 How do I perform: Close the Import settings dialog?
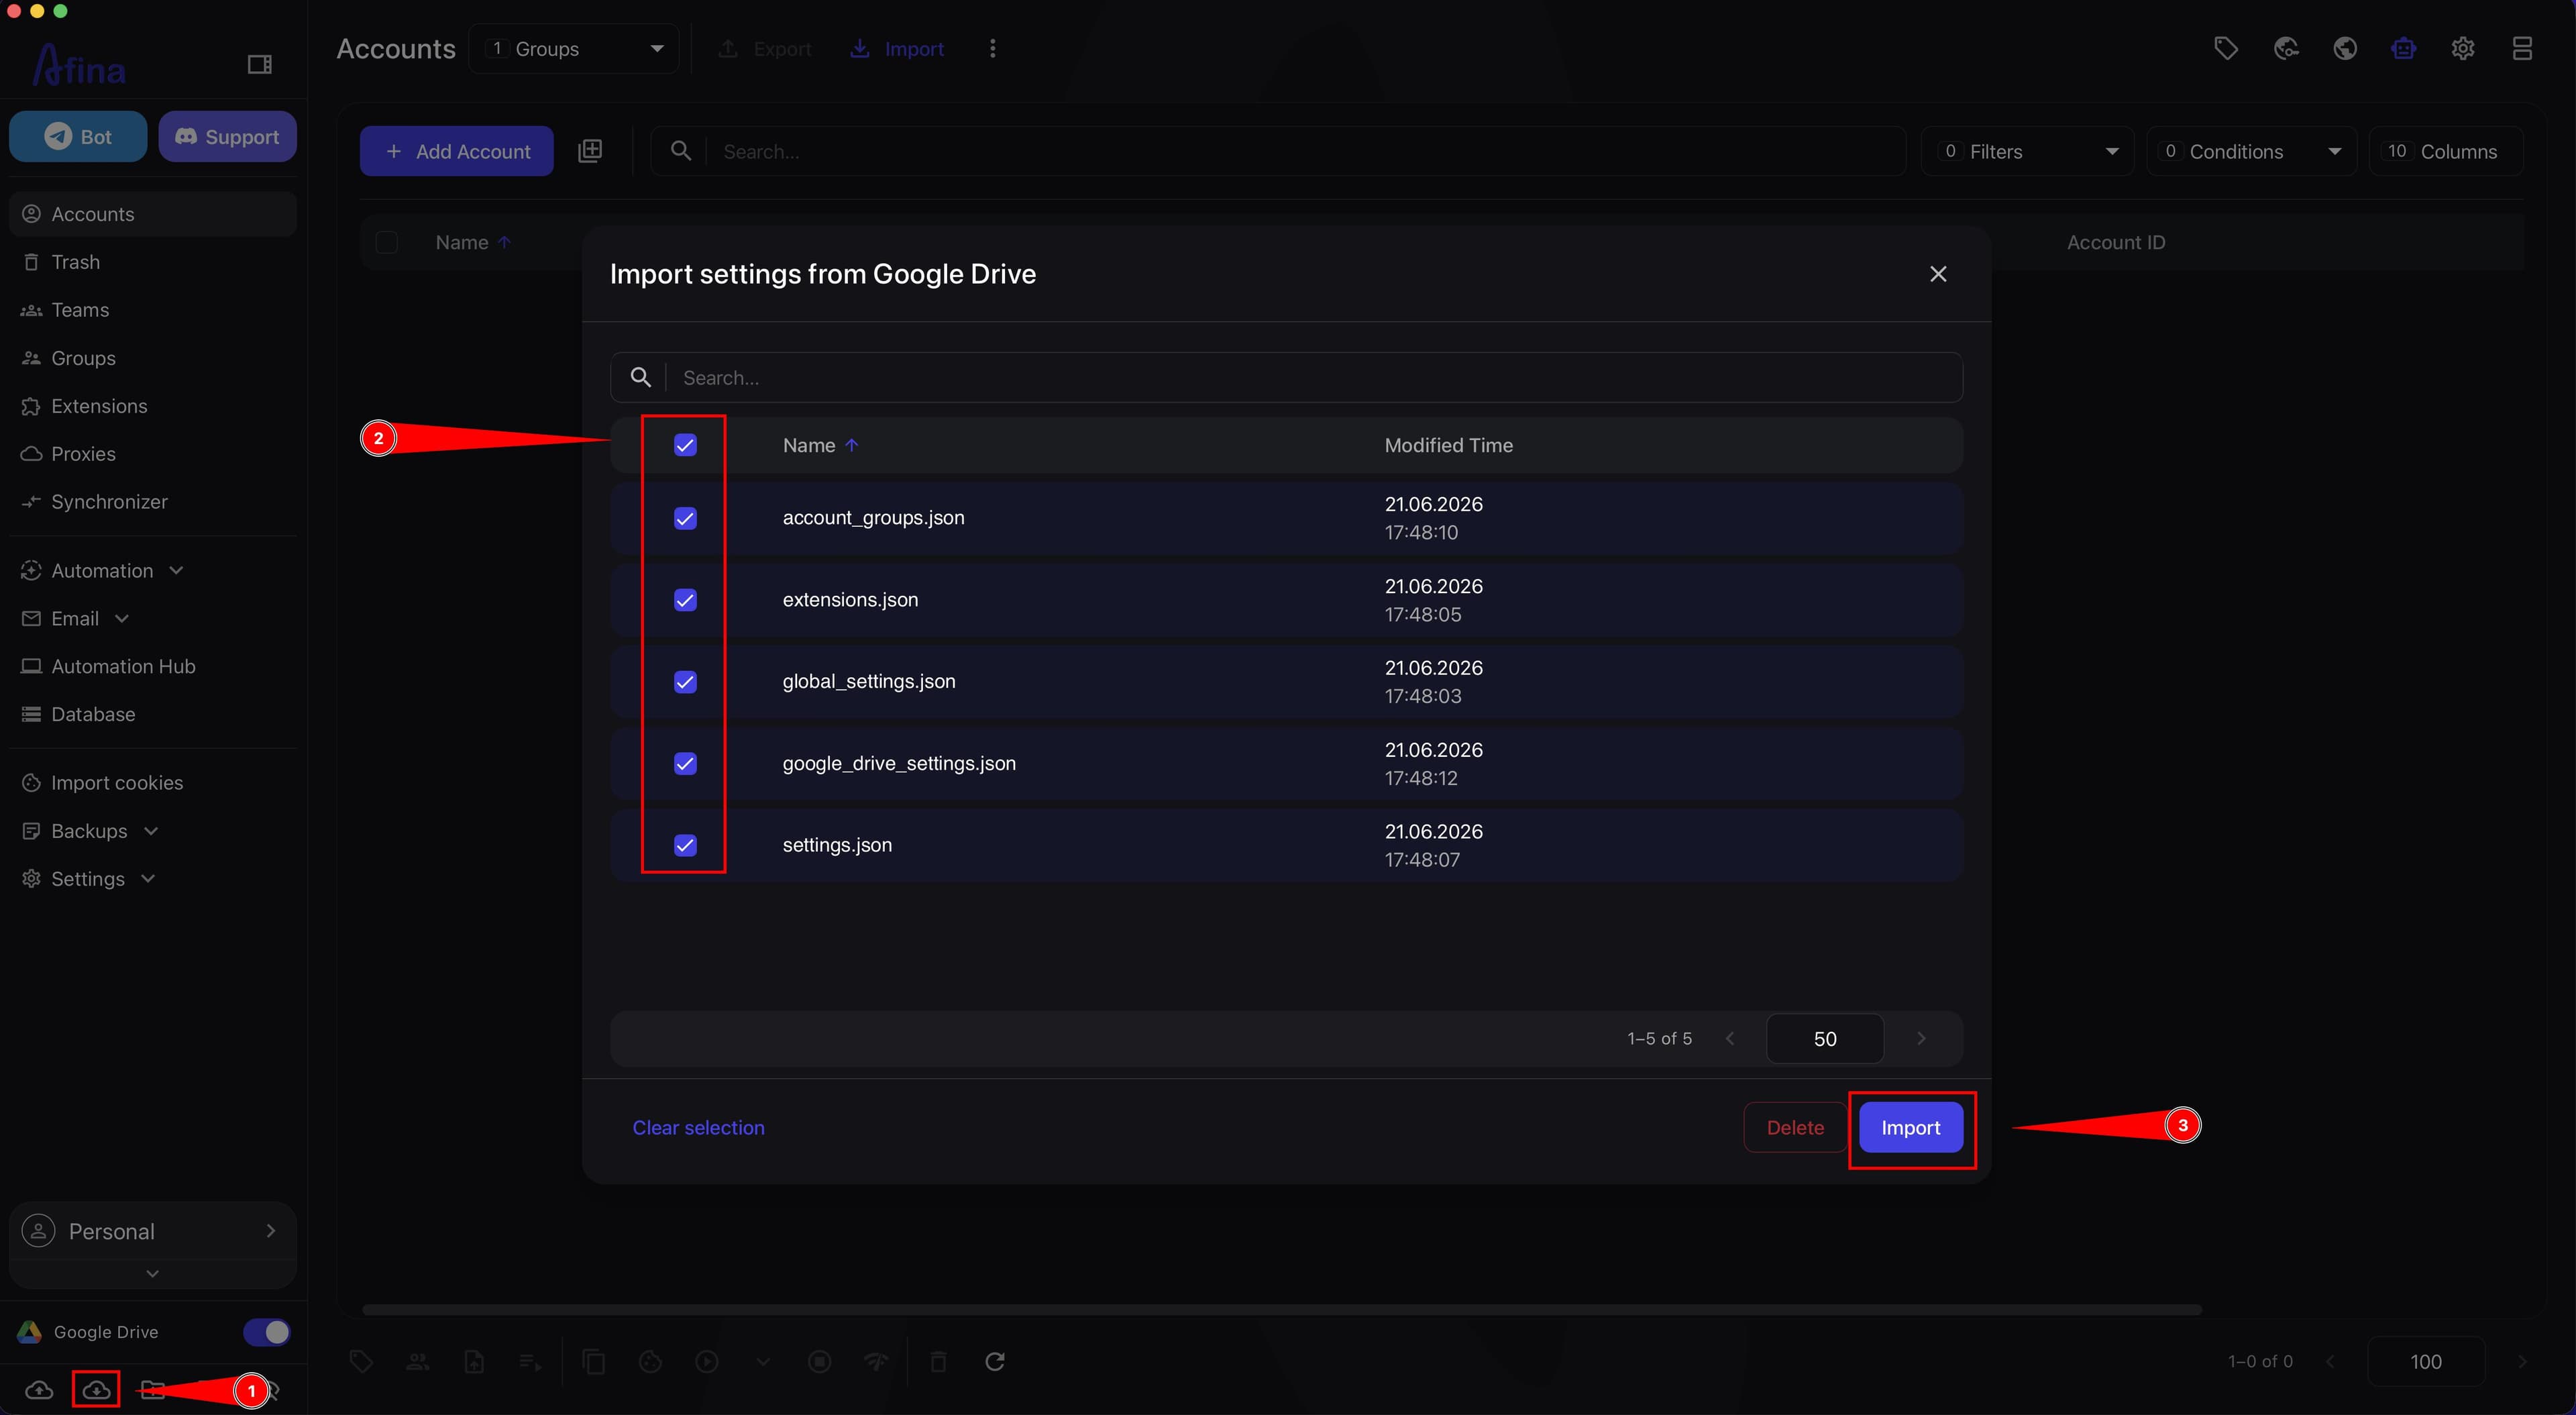point(1938,274)
